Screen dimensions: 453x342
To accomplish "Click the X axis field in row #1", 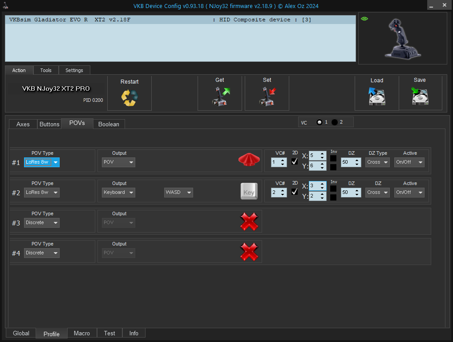I will click(318, 156).
